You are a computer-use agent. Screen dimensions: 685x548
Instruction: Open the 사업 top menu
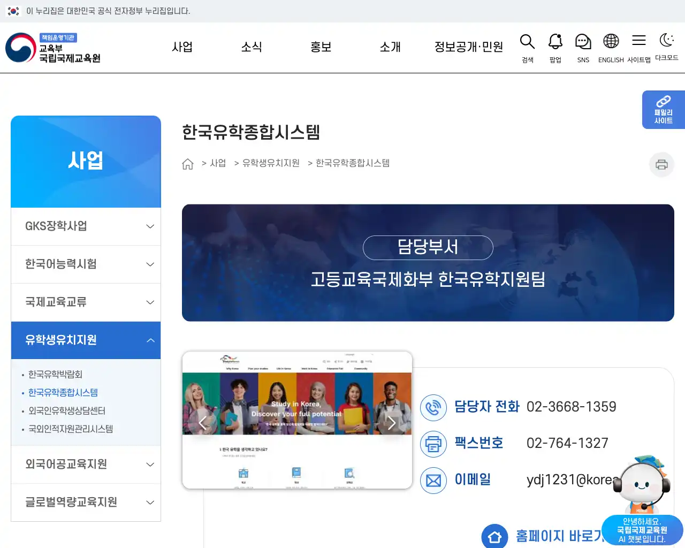182,47
